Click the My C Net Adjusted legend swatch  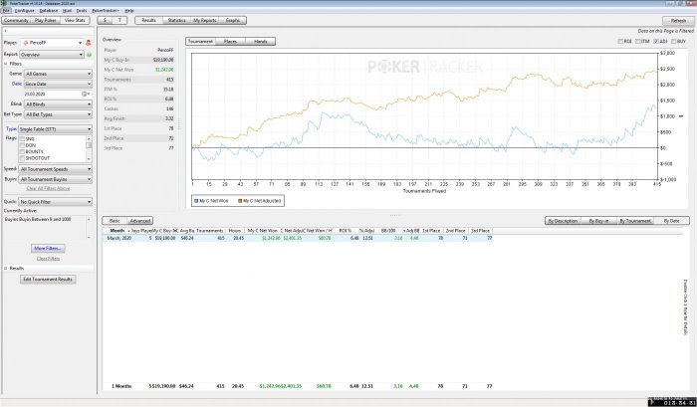point(240,201)
